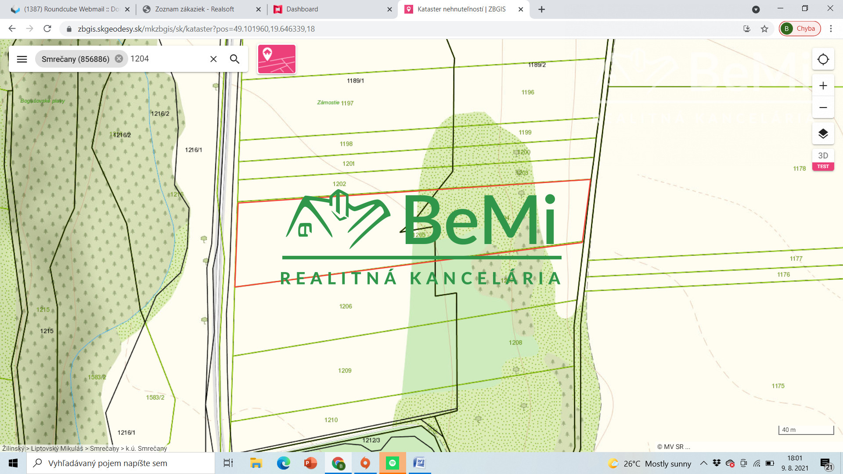Go back in browser history
Screen dimensions: 843x474
point(12,29)
